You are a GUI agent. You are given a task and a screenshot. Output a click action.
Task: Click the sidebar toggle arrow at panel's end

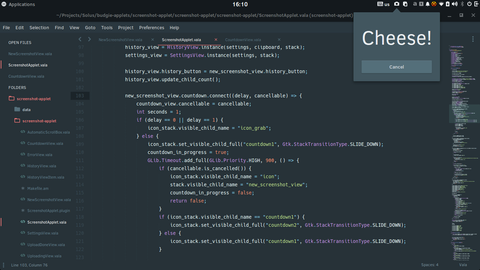tap(476, 4)
